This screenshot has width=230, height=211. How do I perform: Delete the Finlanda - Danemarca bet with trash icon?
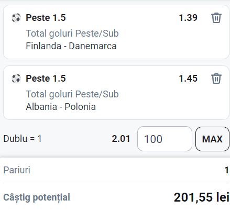pos(216,18)
